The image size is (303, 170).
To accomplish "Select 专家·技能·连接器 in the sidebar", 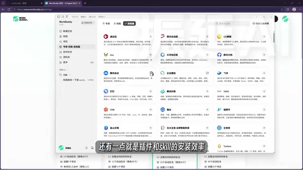I will click(x=77, y=47).
